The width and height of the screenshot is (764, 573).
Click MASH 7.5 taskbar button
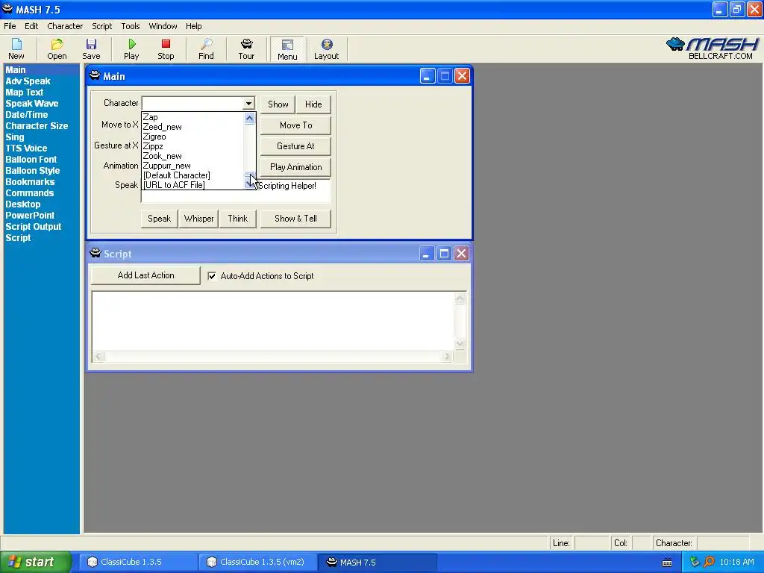[378, 562]
